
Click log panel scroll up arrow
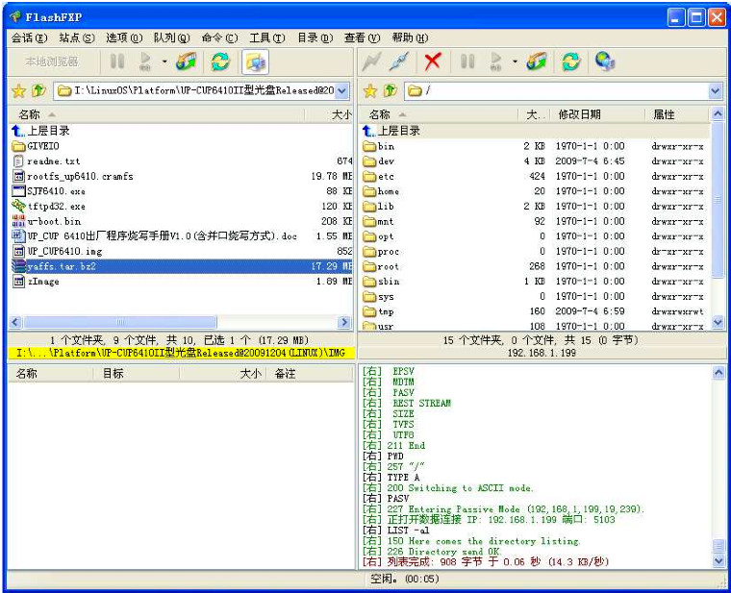[x=718, y=372]
